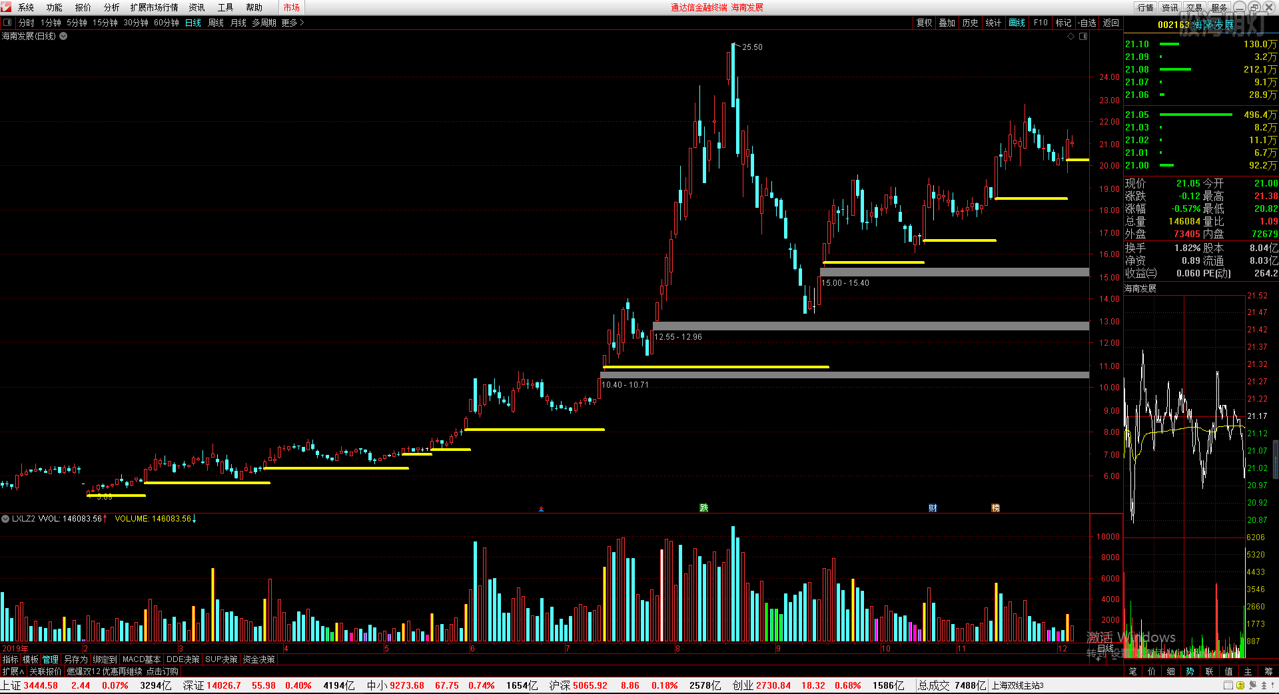Click the 叠加 button

coord(947,23)
